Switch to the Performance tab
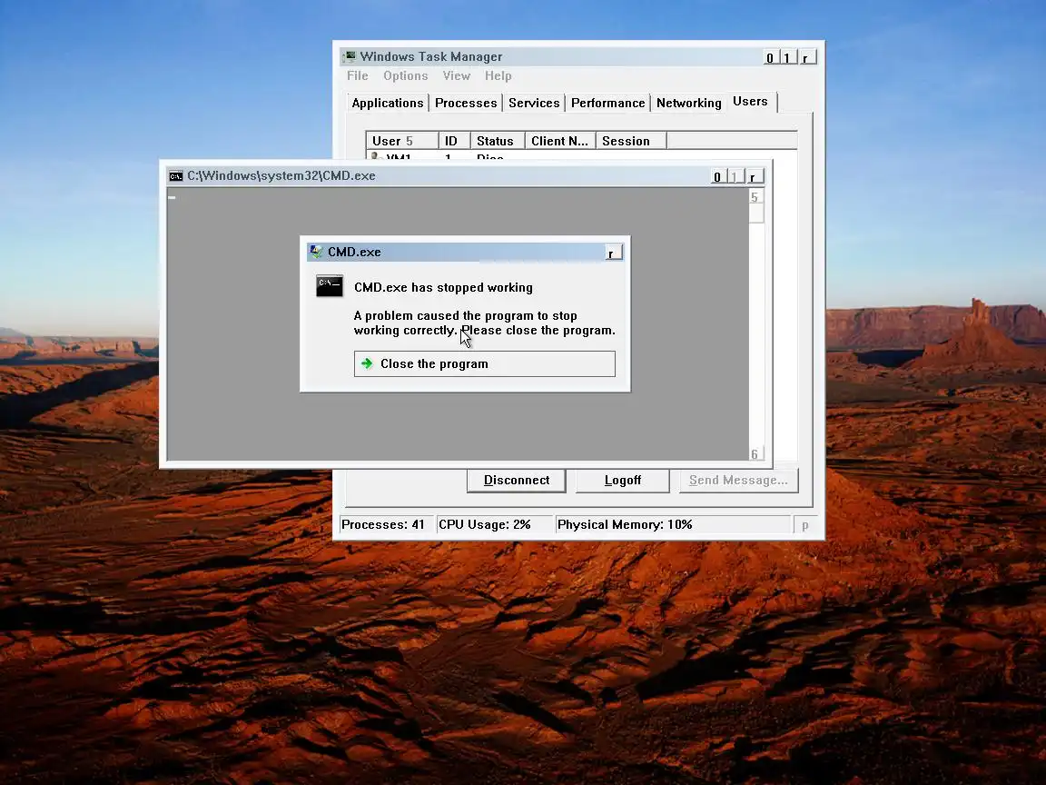This screenshot has height=785, width=1046. (607, 103)
